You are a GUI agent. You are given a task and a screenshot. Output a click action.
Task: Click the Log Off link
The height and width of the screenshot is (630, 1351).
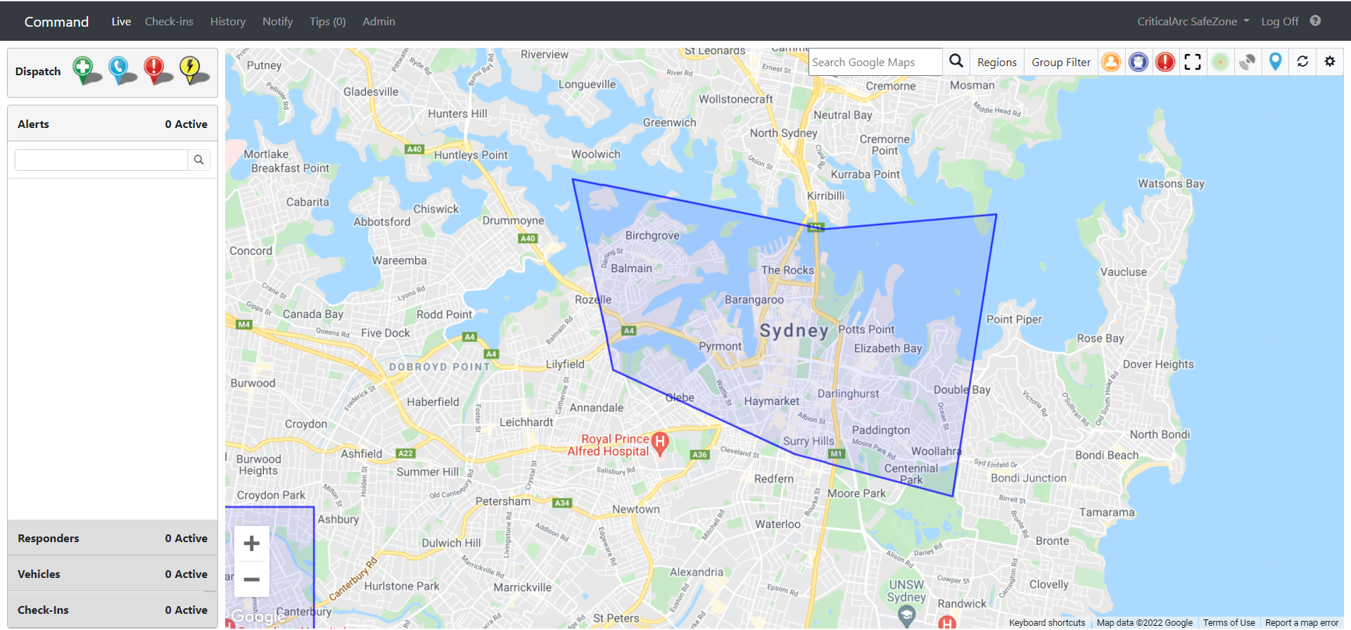[x=1280, y=21]
